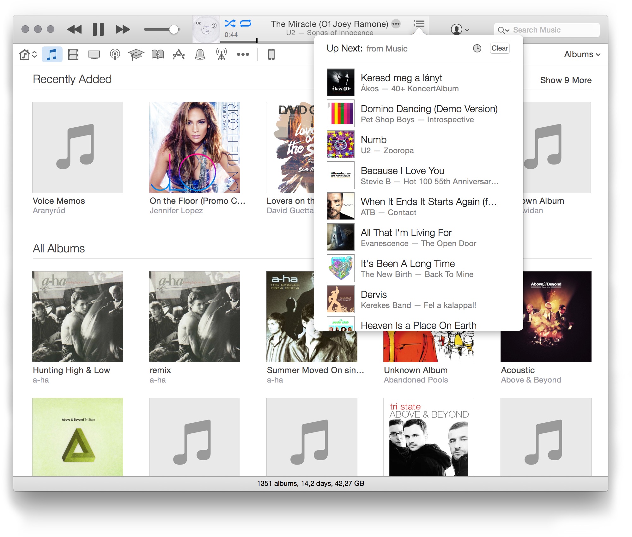Select Dervis by Kerekes Band
632x537 pixels.
point(418,299)
